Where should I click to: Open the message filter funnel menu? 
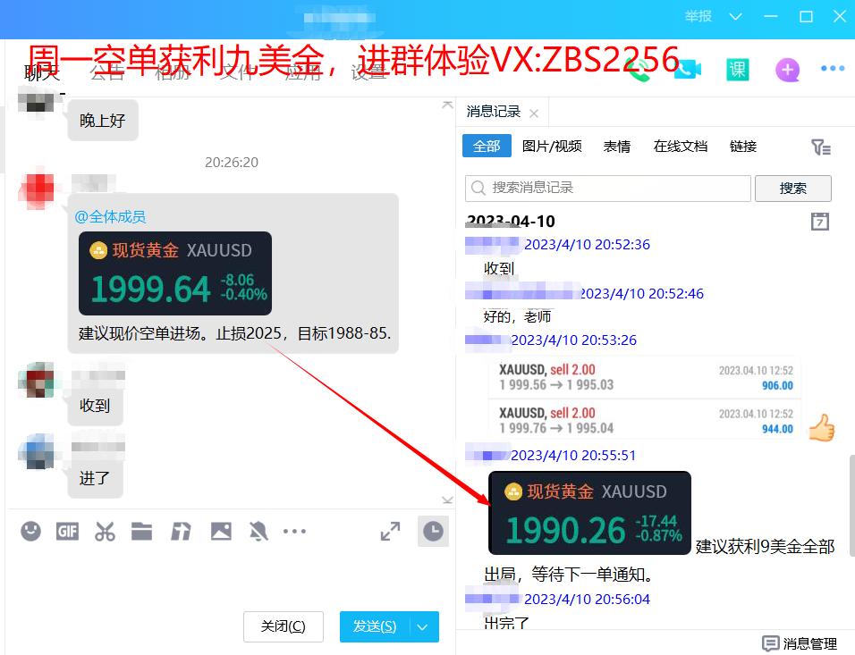820,147
